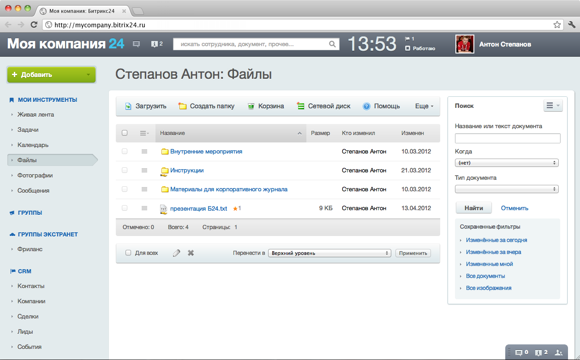This screenshot has height=360, width=580.
Task: Open the ГРУППЫ ЭКСТРАНЕТ section
Action: pos(48,235)
